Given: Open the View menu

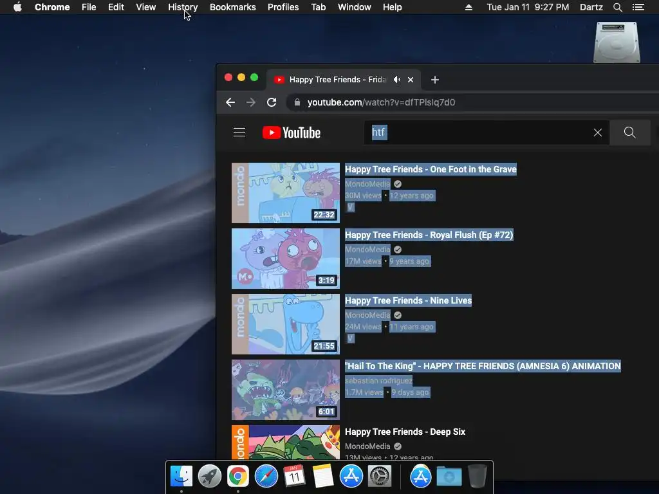Looking at the screenshot, I should pyautogui.click(x=146, y=7).
